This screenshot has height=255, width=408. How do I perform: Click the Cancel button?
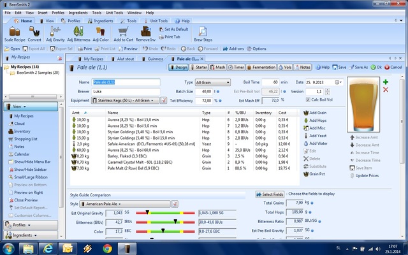[x=393, y=68]
